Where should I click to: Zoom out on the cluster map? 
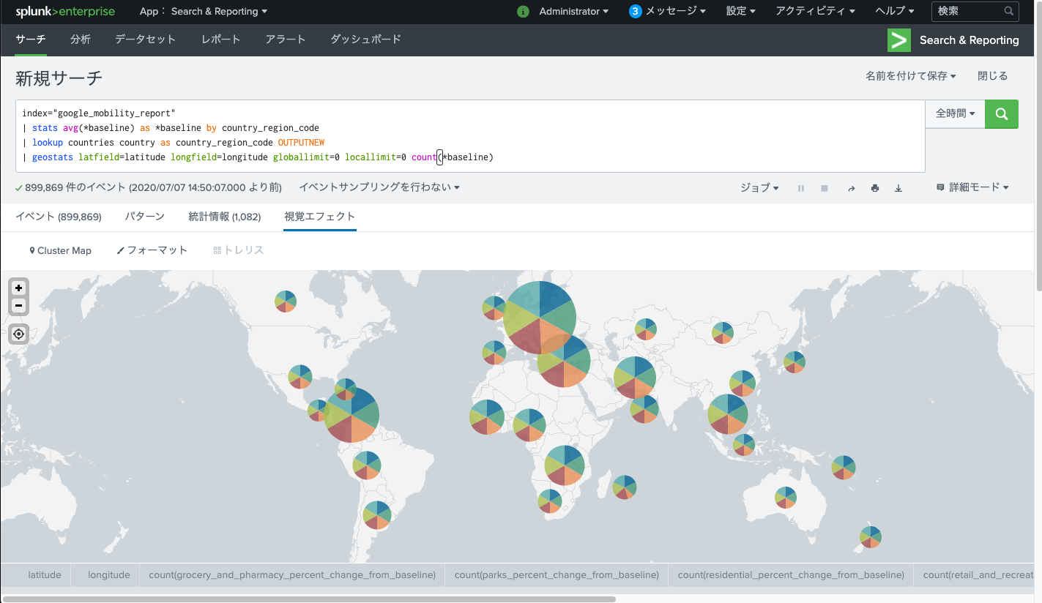19,306
